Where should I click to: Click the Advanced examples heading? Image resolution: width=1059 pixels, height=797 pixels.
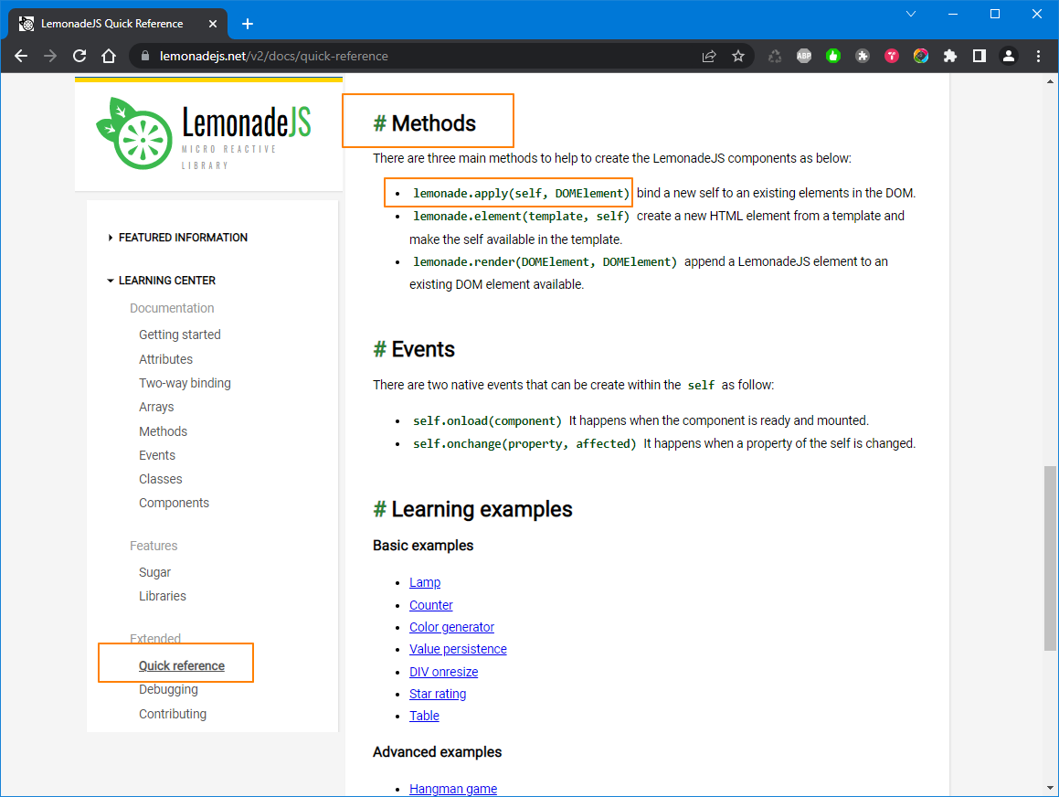(437, 752)
